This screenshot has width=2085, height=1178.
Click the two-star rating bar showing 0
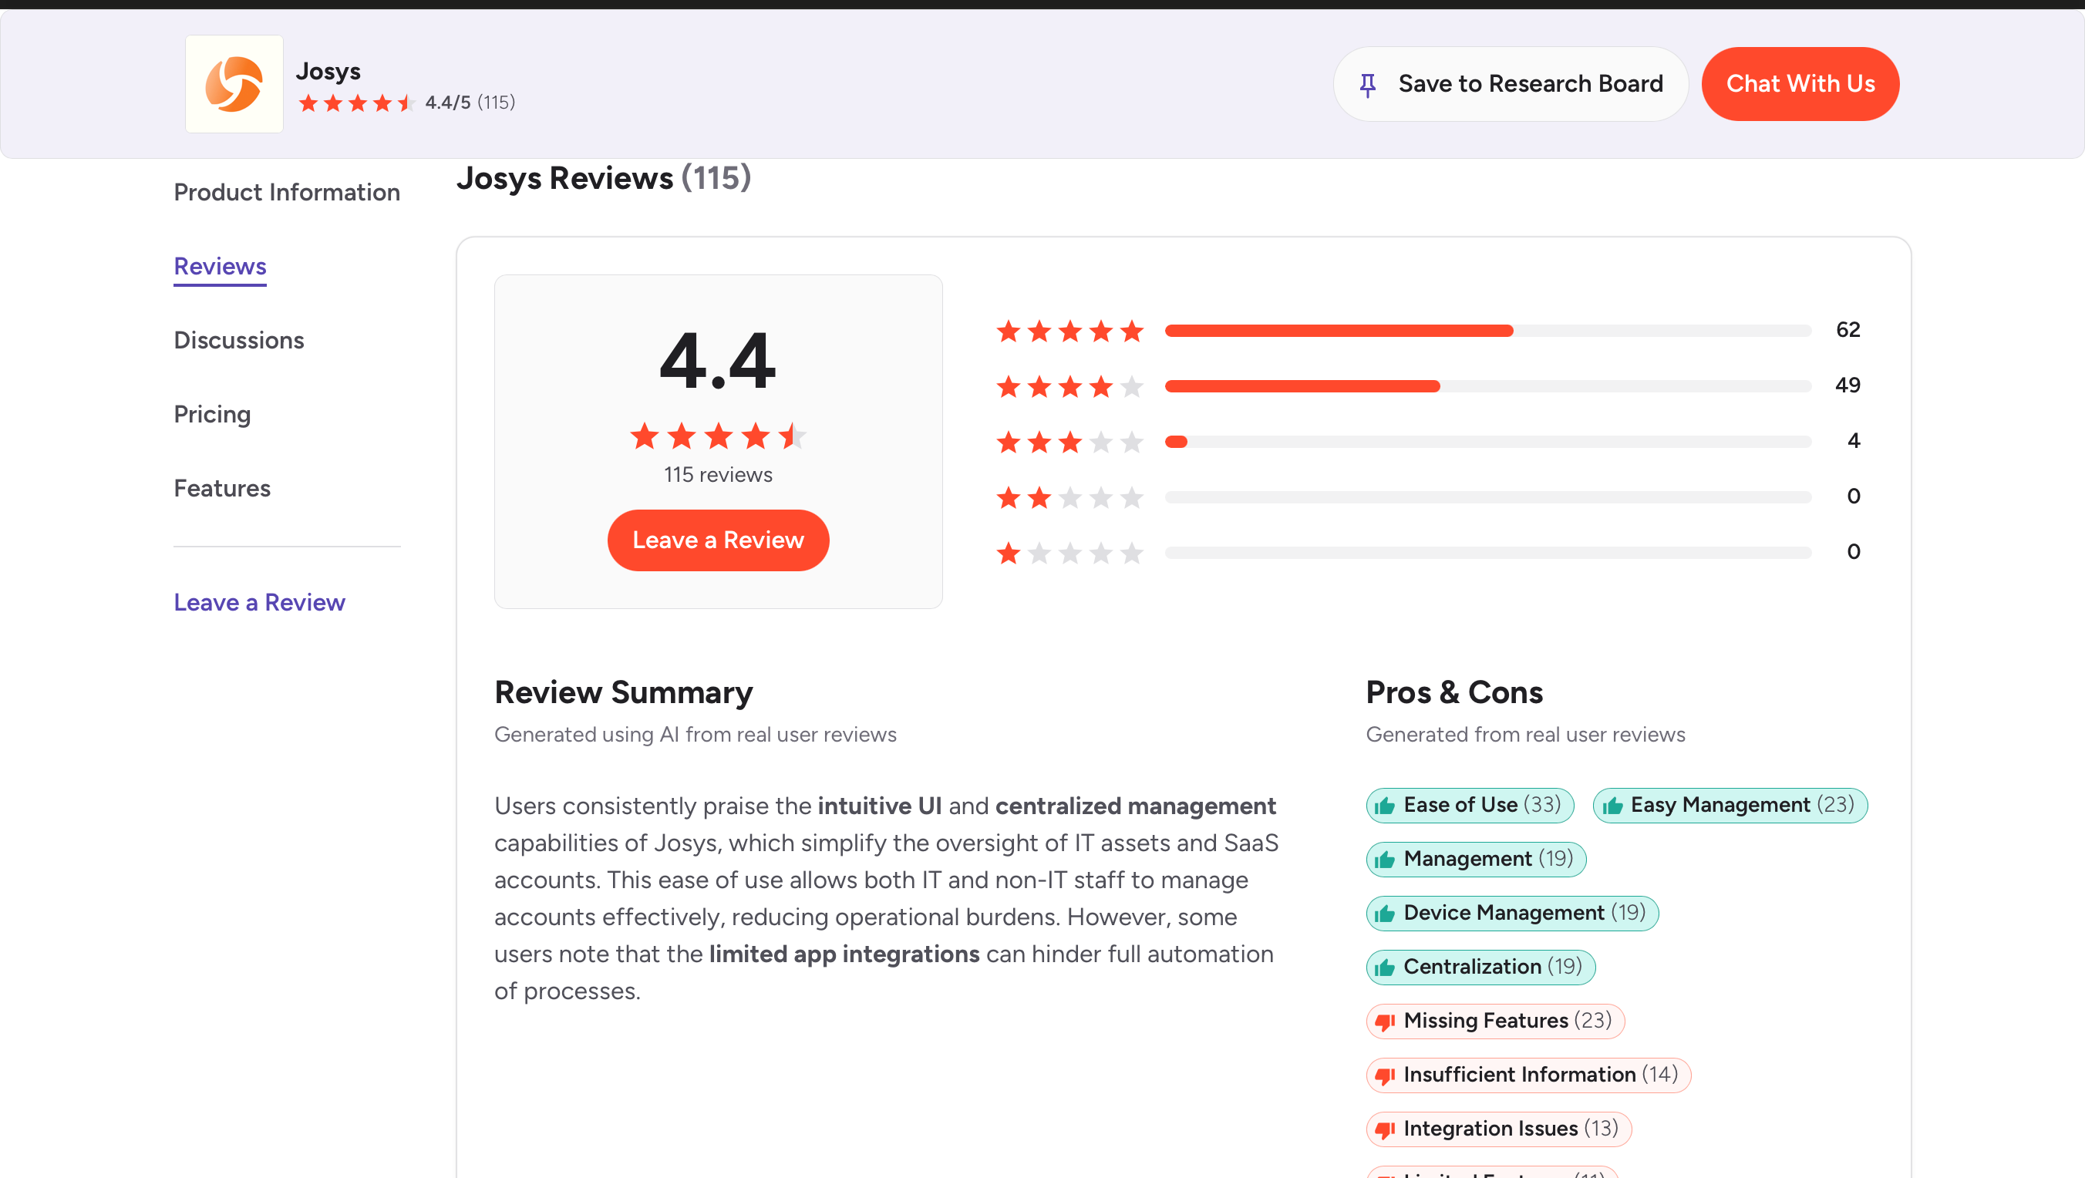pos(1487,497)
